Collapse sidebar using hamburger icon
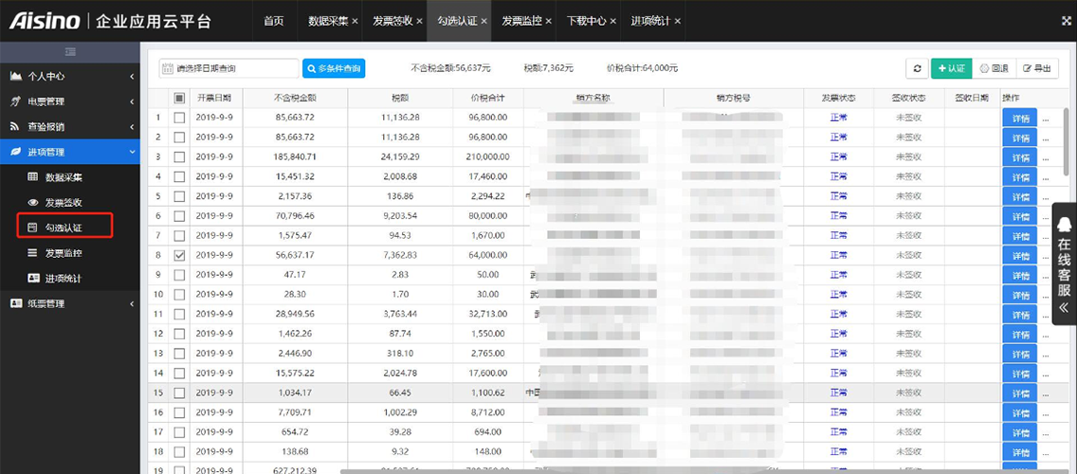The width and height of the screenshot is (1077, 474). [70, 51]
